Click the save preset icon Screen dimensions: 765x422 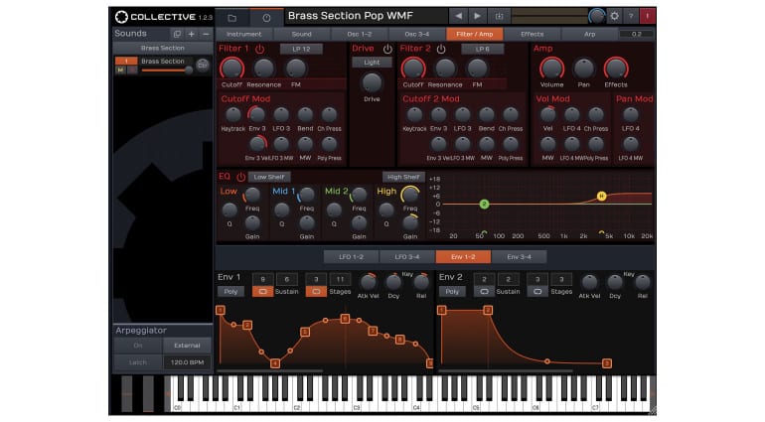tap(499, 16)
